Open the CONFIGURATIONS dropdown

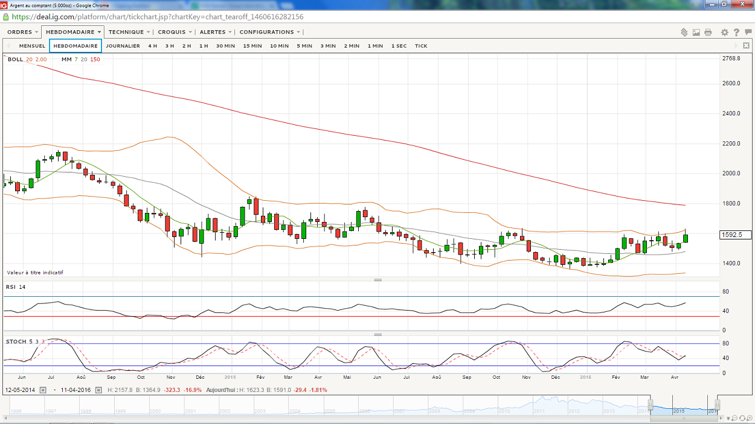click(x=269, y=32)
